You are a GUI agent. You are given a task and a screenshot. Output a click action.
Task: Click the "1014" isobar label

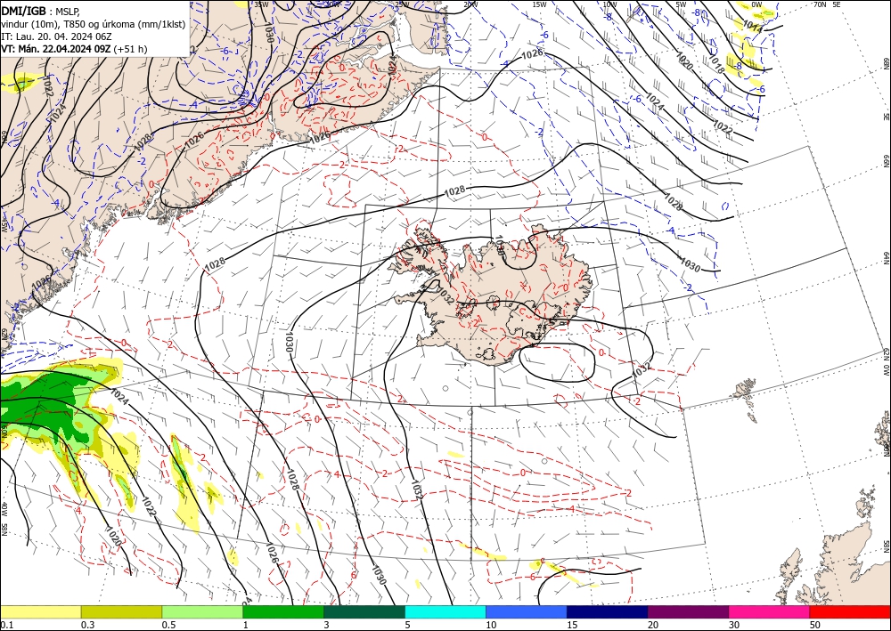[753, 26]
